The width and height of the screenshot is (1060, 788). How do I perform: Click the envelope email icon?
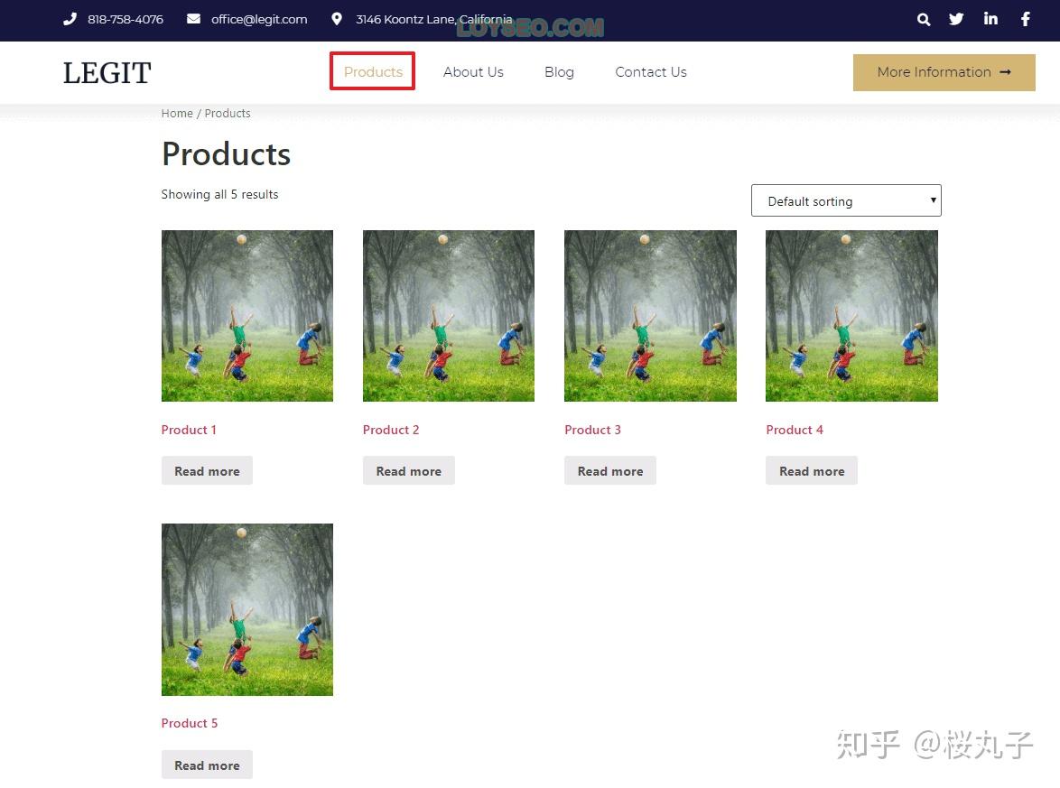[193, 19]
